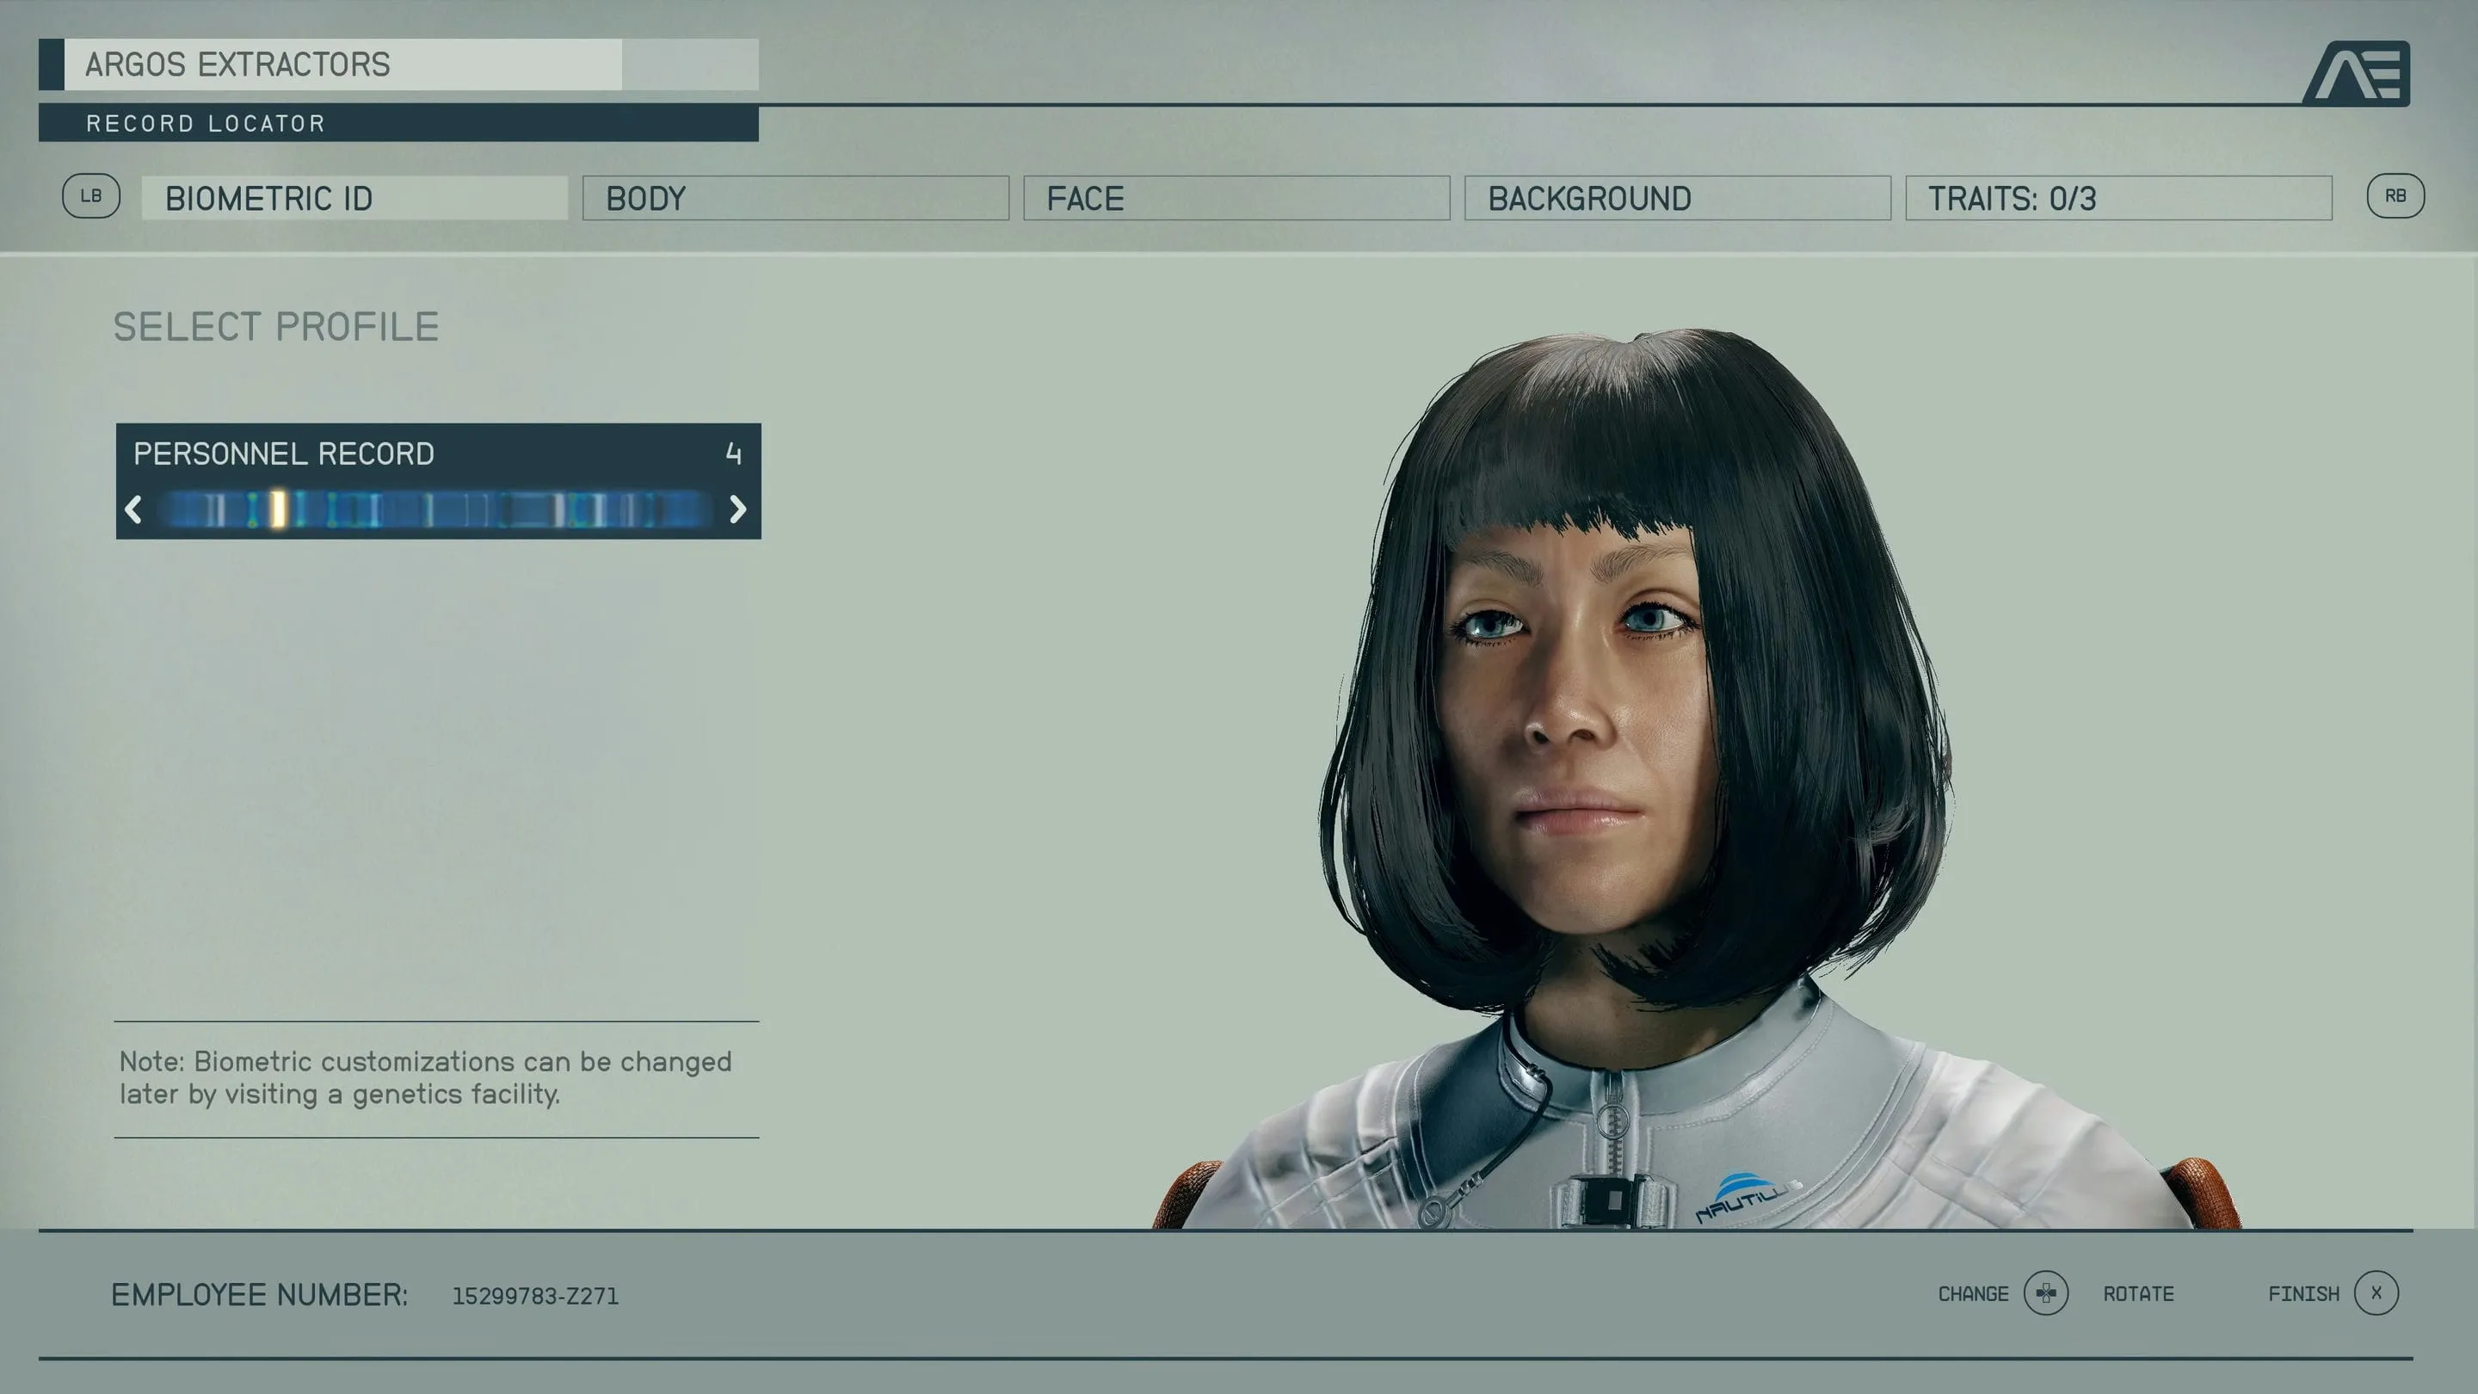The image size is (2478, 1394).
Task: Open the Body tab
Action: point(794,198)
